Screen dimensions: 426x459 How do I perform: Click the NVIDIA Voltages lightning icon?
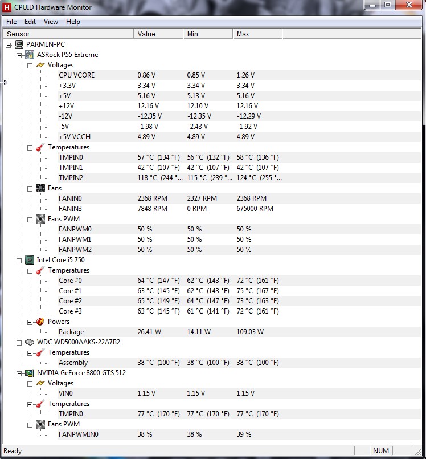coord(40,383)
